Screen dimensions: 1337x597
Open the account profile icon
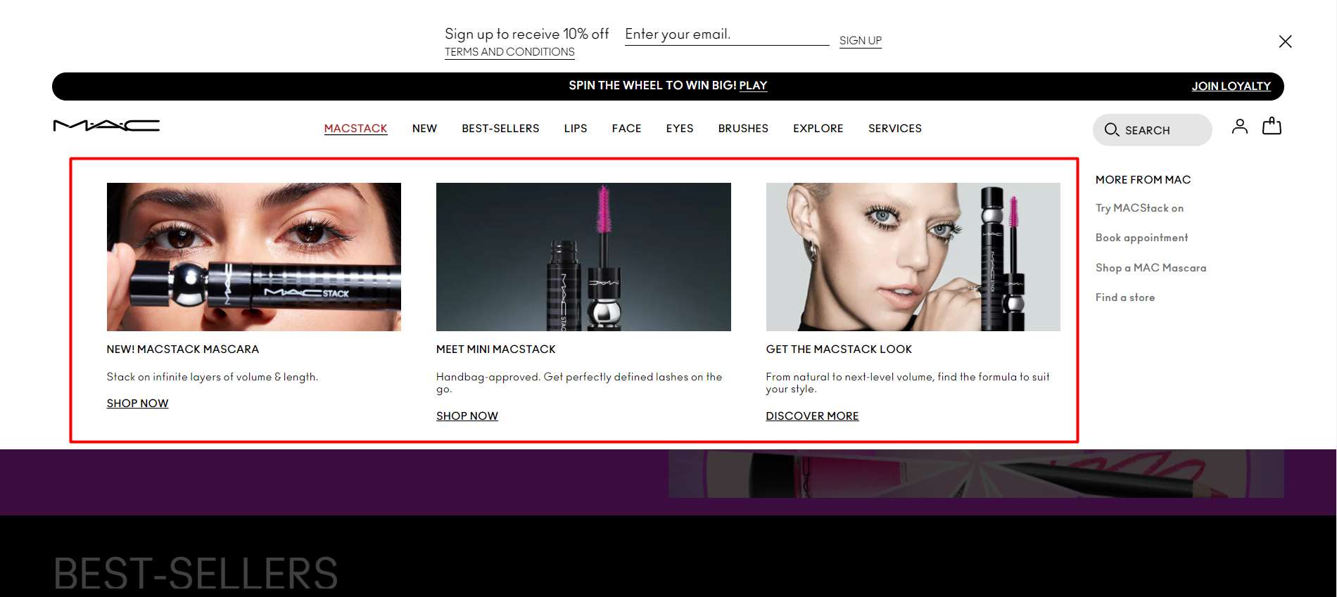tap(1239, 127)
